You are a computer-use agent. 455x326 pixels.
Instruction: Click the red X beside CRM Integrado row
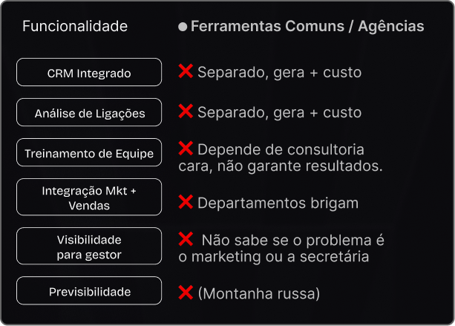coord(186,71)
